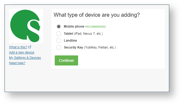Click the external link icon beside What is this?
Image resolution: width=182 pixels, height=105 pixels.
click(30, 47)
